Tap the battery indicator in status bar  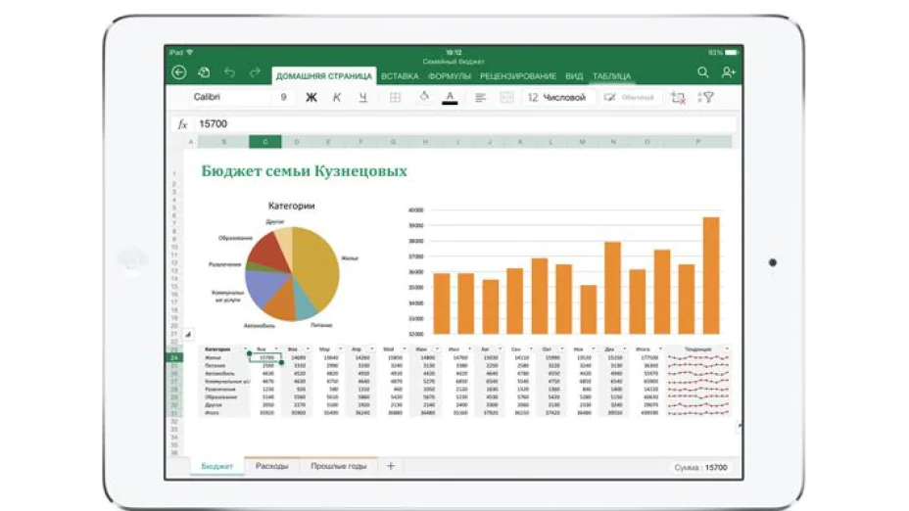tap(731, 53)
